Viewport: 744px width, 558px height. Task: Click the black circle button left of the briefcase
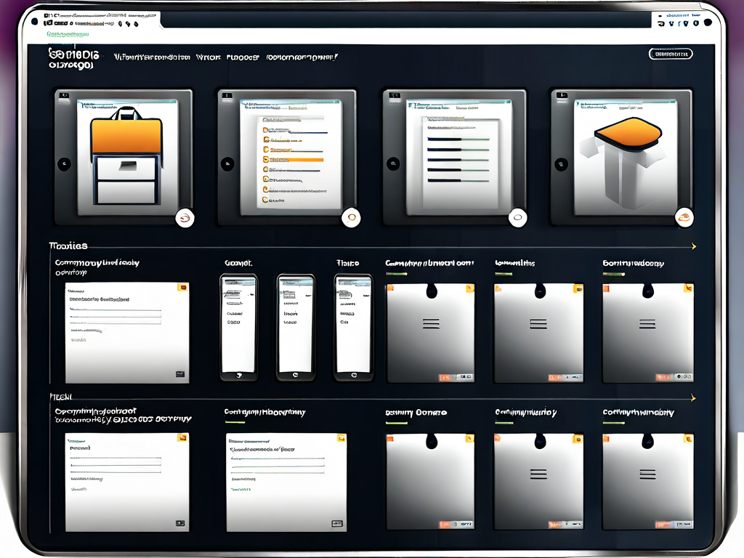(x=64, y=164)
